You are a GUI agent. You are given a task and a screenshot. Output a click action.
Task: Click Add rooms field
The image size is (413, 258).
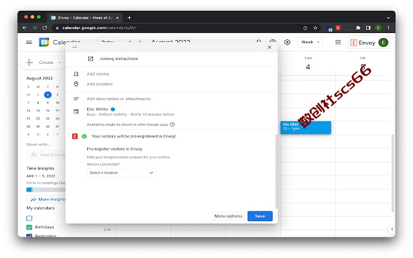pos(97,74)
